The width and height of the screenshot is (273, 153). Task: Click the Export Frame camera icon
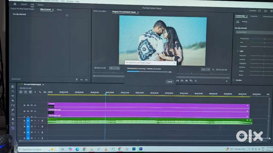[x=186, y=81]
